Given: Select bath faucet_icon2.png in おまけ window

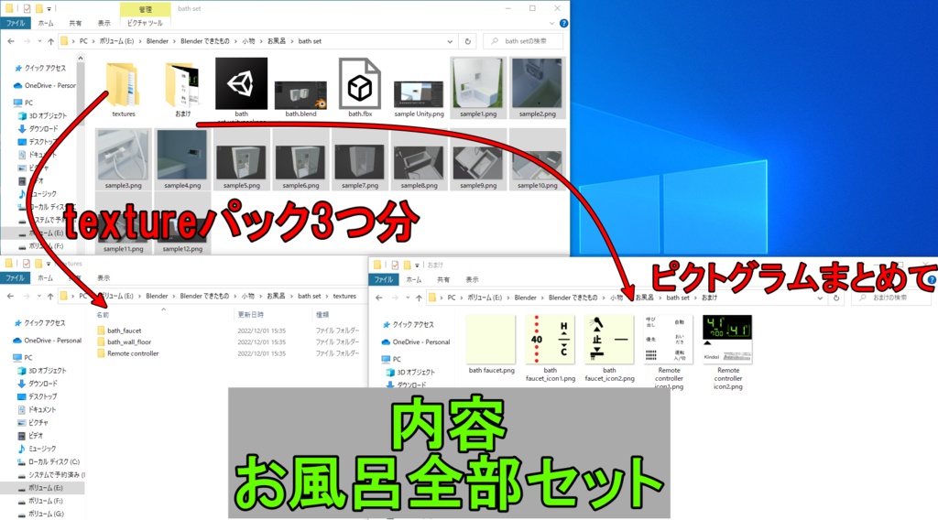Looking at the screenshot, I should click(609, 349).
